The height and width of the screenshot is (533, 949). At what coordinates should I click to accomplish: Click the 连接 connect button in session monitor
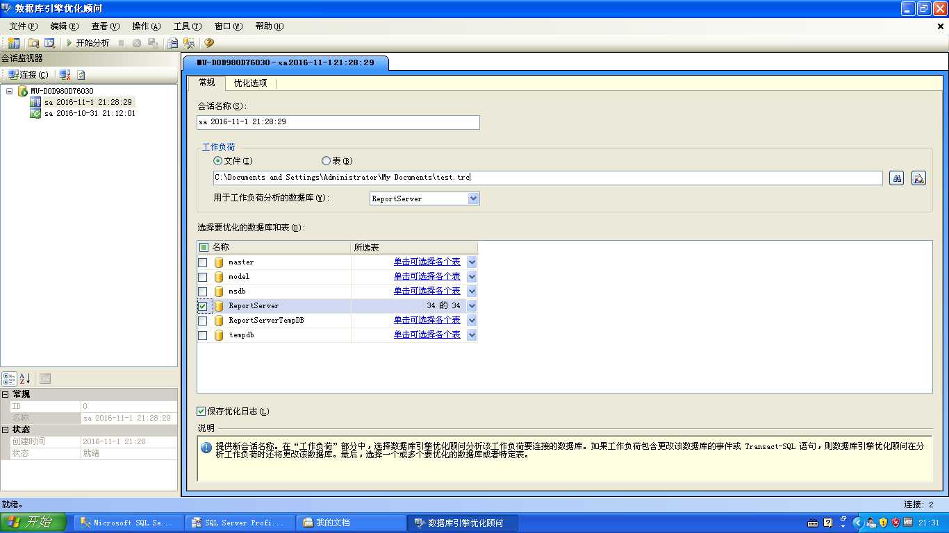pos(28,75)
